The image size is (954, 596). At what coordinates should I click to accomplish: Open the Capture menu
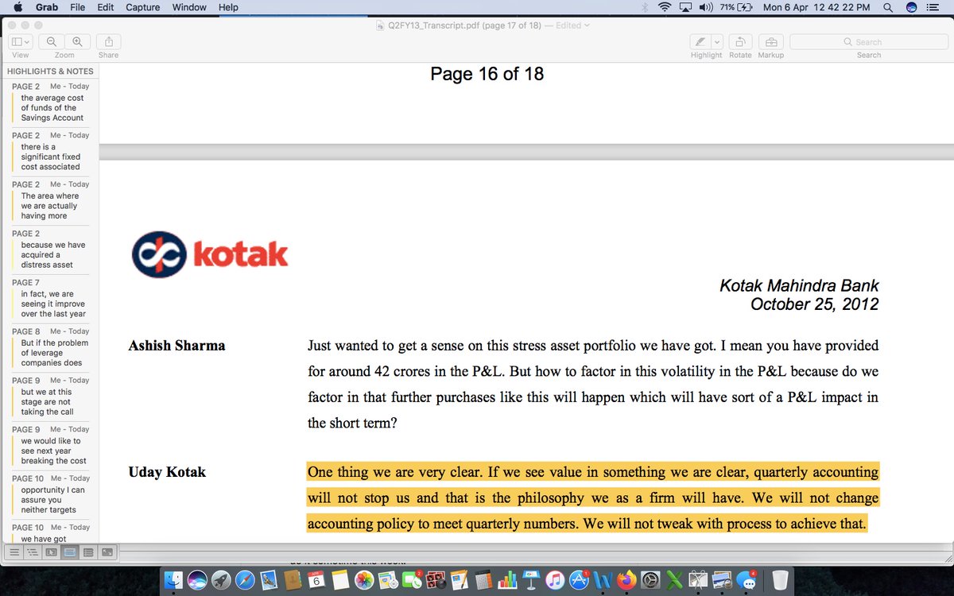coord(142,7)
